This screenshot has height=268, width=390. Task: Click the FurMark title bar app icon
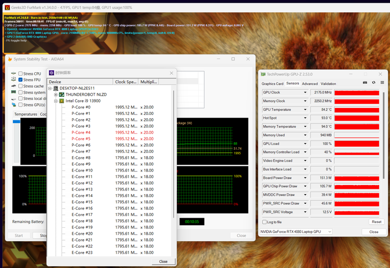coord(7,7)
